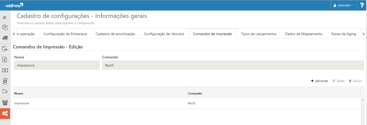367x125 pixels.
Task: Open the partially visible 'e operação' tab
Action: point(26,34)
